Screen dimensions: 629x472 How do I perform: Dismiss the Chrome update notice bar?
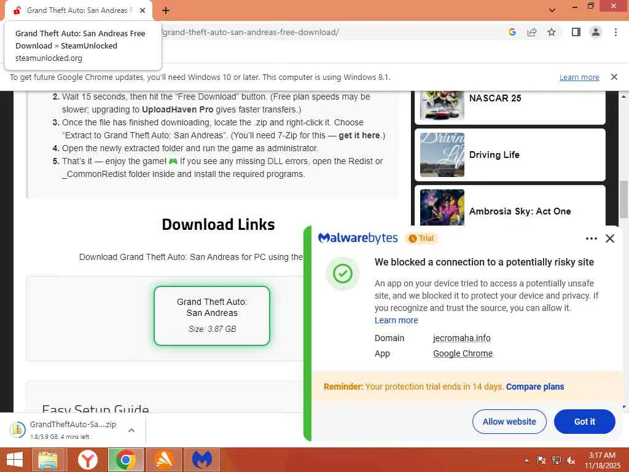point(614,77)
